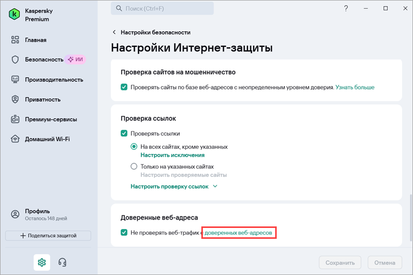Open the 'Настроить исключения' link
Viewport: 413px width, 275px height.
172,155
